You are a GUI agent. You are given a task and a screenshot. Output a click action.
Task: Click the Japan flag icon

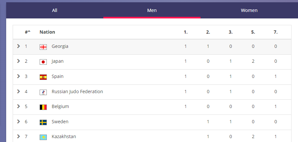[x=43, y=62]
